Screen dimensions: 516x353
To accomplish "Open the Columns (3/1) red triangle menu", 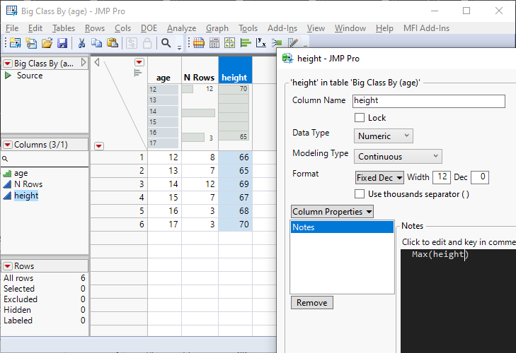I will [x=8, y=145].
